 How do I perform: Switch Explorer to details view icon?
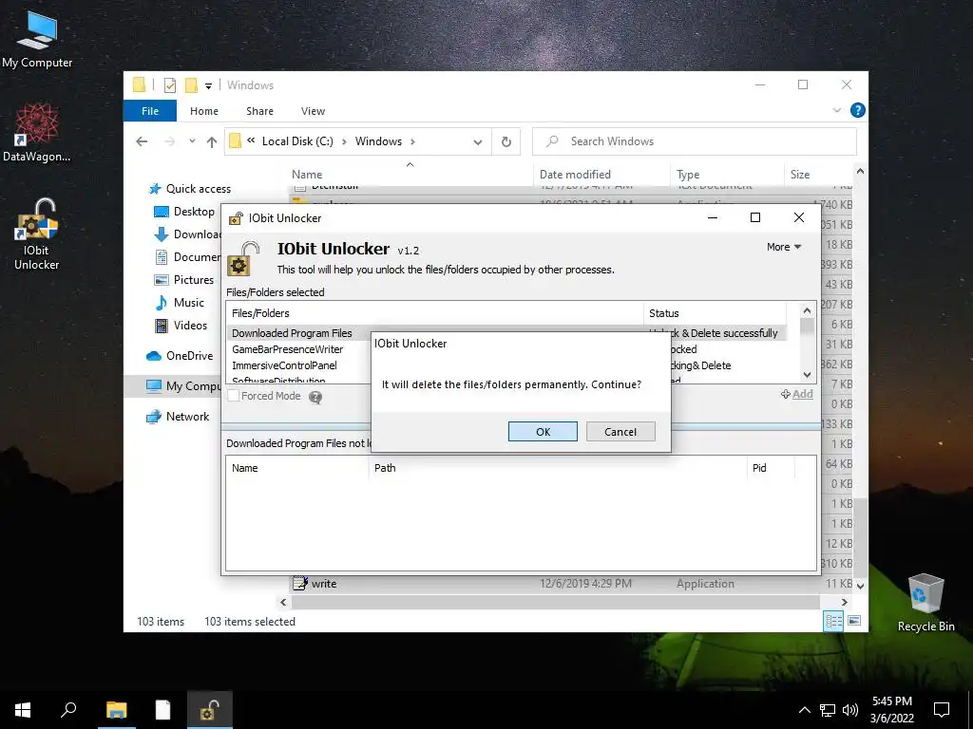[x=833, y=621]
